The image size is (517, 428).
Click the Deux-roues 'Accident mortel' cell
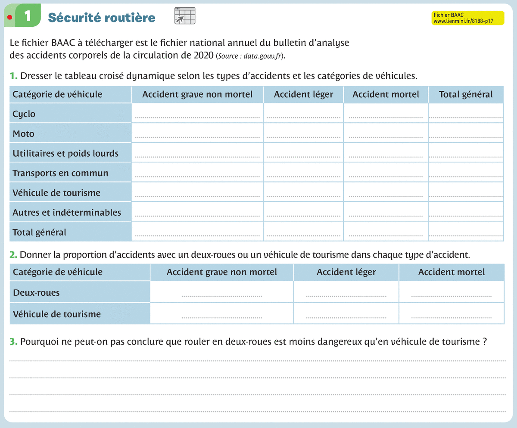pyautogui.click(x=451, y=292)
